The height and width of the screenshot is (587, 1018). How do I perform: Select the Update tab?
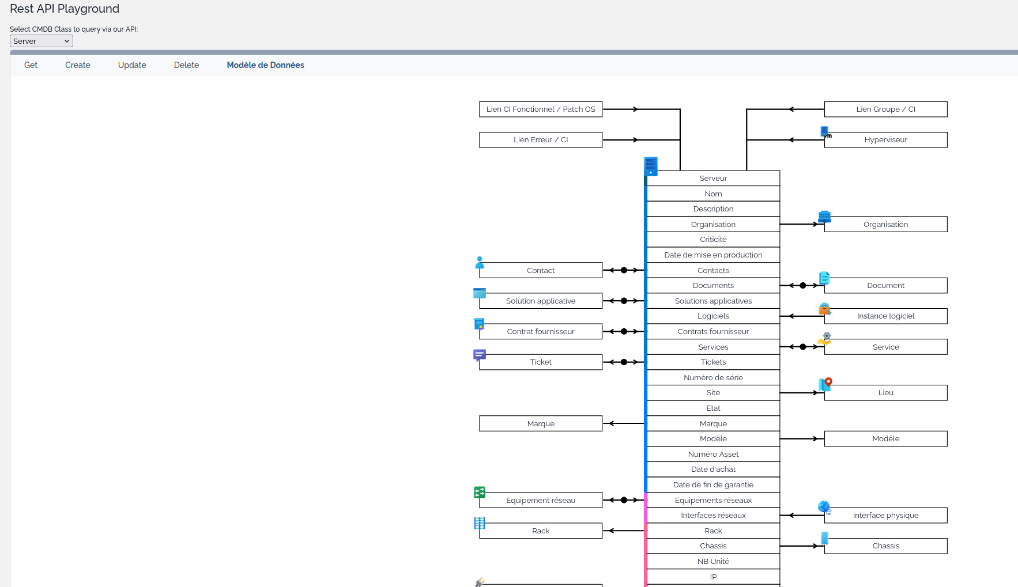click(x=132, y=65)
